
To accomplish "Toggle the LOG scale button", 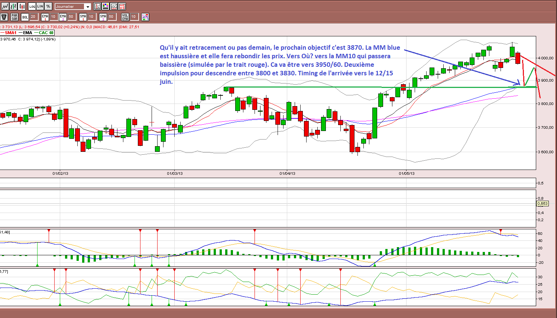I will [32, 6].
